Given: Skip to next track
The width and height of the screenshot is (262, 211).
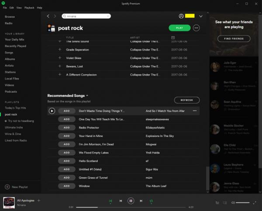Looking at the screenshot, I should click(x=141, y=201).
